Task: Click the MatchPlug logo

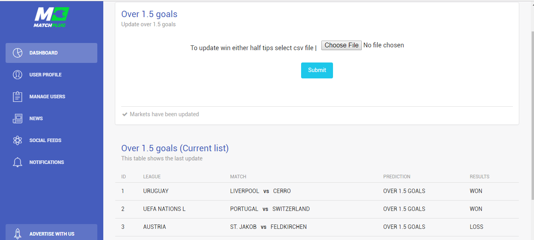Action: pyautogui.click(x=51, y=18)
